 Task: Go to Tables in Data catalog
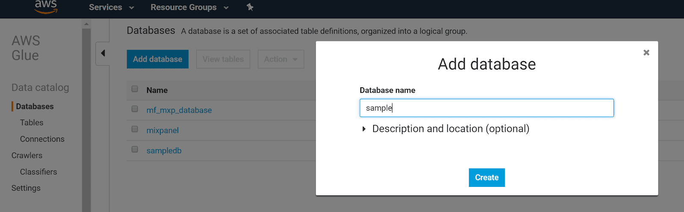pyautogui.click(x=32, y=123)
